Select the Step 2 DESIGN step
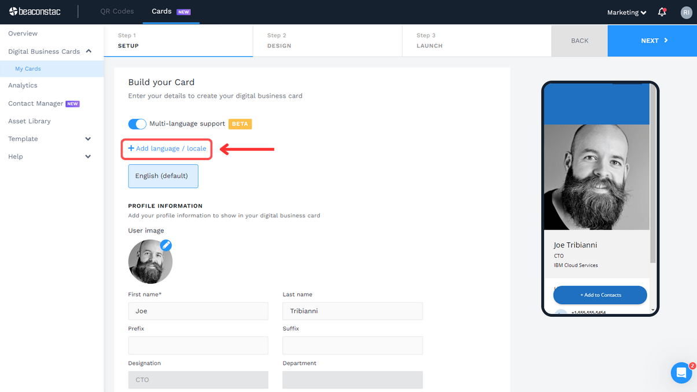This screenshot has width=697, height=392. click(x=327, y=40)
